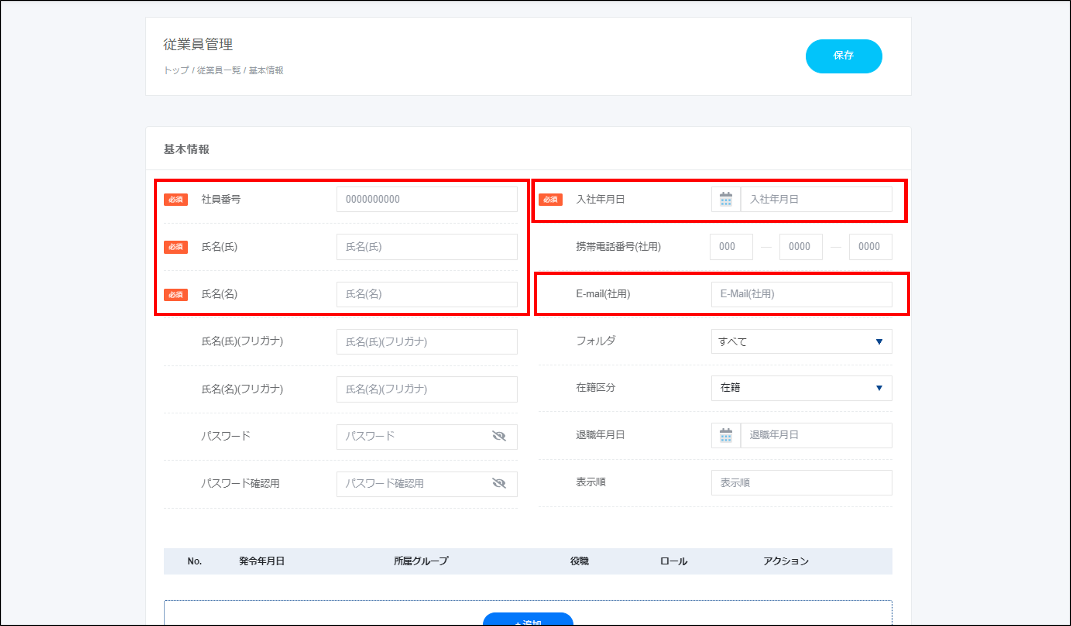Click the 入社年月日 date text field
Screen dimensions: 1071x626
point(816,199)
